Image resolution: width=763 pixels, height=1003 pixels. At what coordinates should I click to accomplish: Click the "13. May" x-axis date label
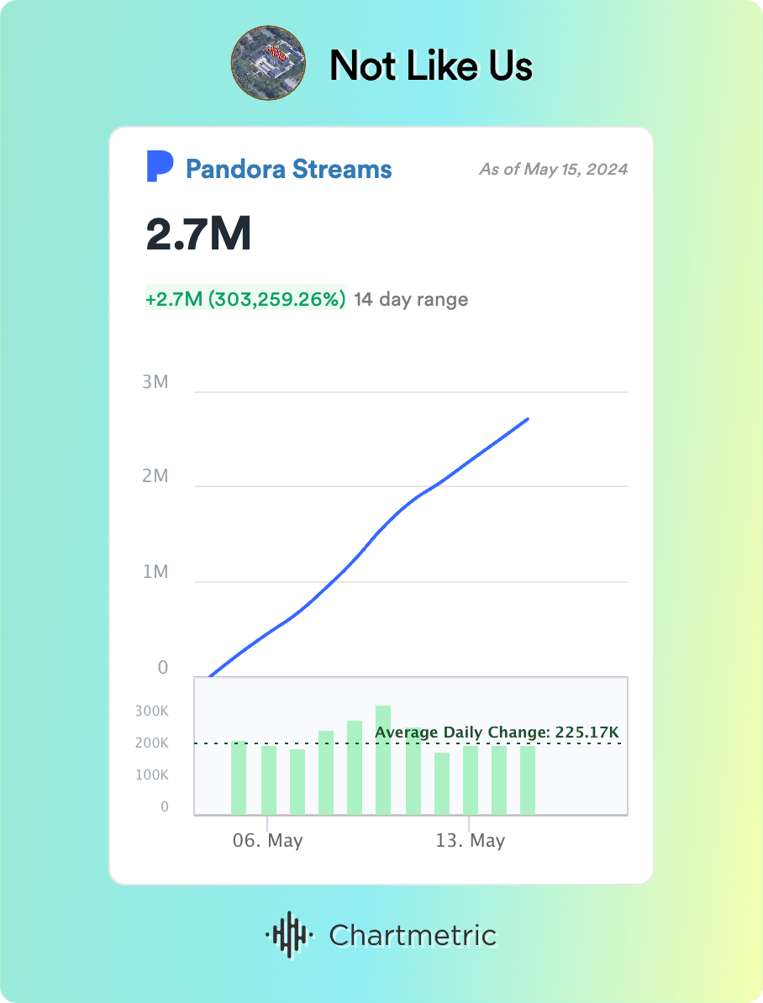[471, 840]
